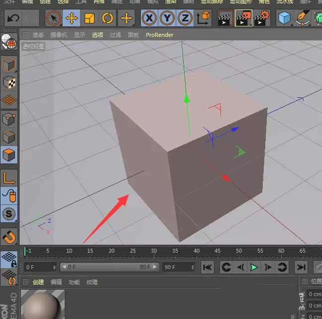Click the end frame stepper arrows
This screenshot has height=319, width=322.
[x=193, y=267]
